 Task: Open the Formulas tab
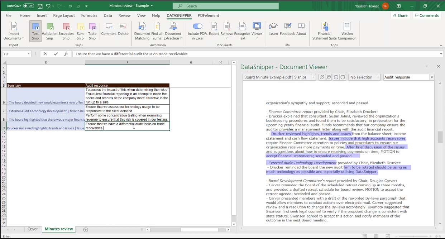(89, 15)
